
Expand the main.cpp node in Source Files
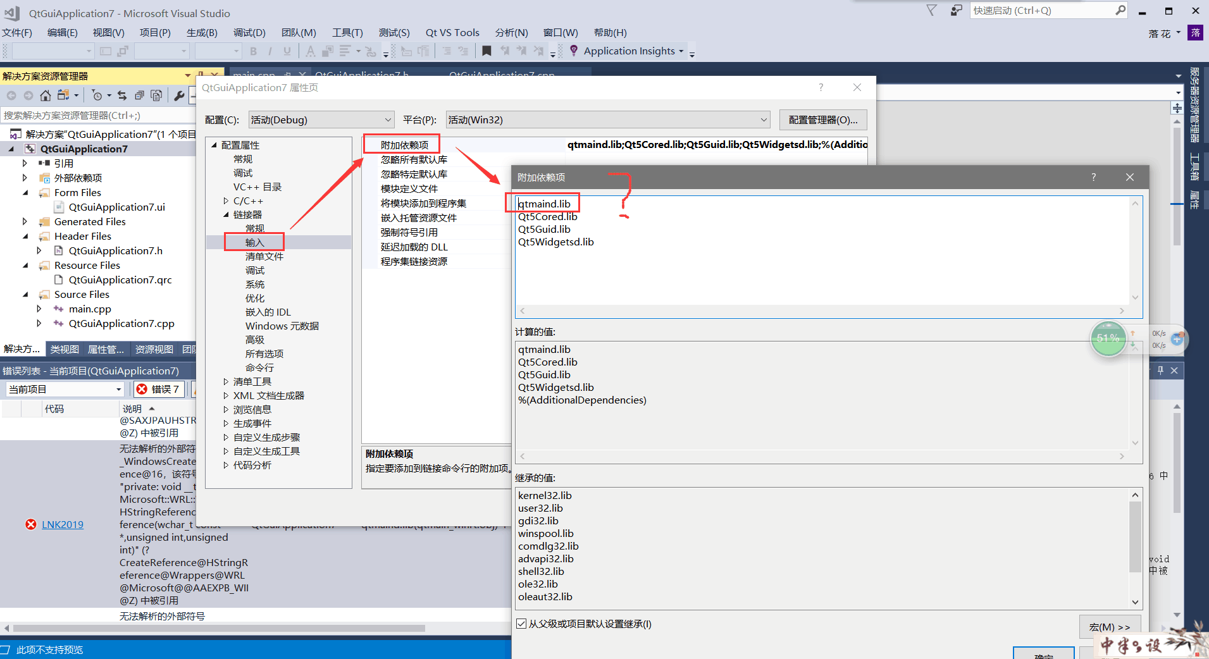coord(39,309)
